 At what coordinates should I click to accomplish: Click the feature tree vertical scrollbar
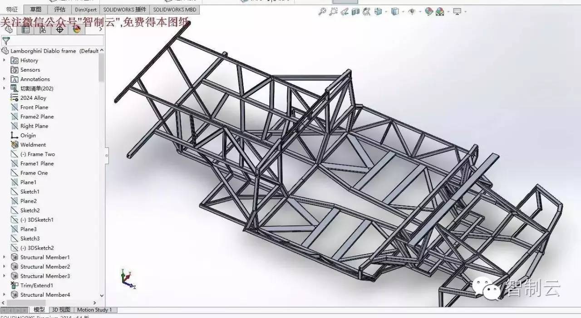pos(102,68)
